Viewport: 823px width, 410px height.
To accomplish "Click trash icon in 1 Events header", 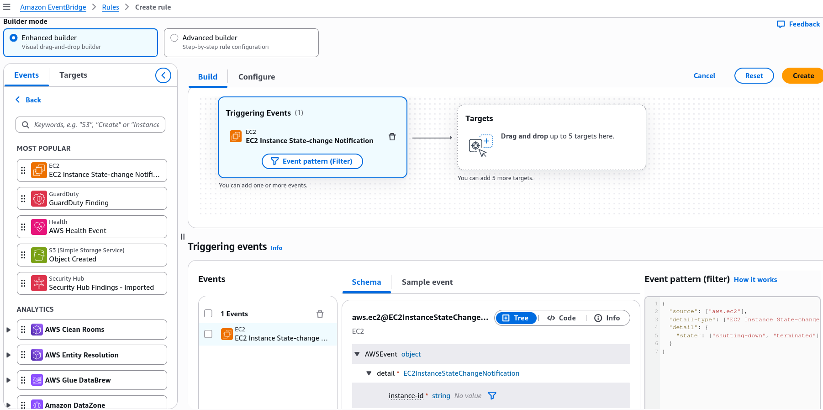I will click(x=320, y=314).
